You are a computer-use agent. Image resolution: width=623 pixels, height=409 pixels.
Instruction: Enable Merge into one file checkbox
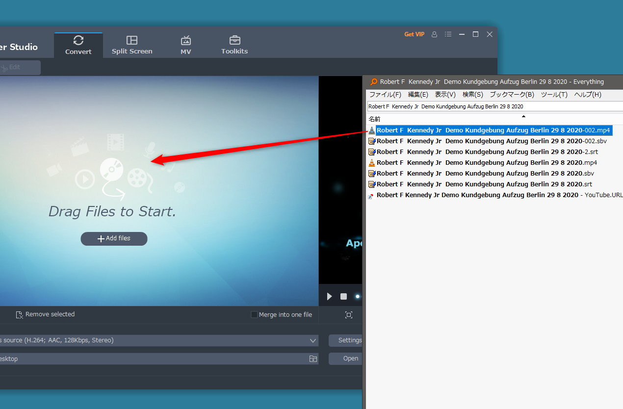[254, 315]
